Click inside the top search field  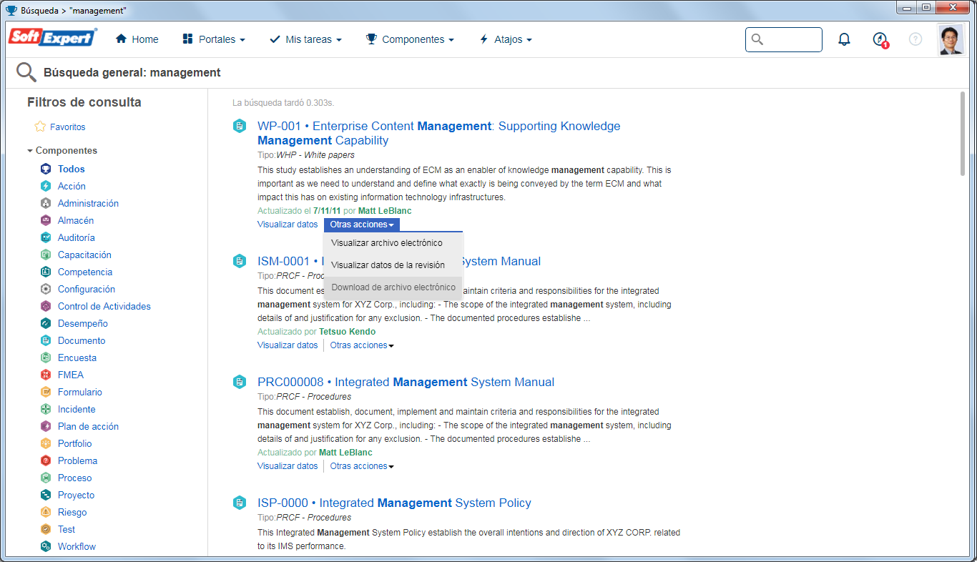[x=784, y=39]
